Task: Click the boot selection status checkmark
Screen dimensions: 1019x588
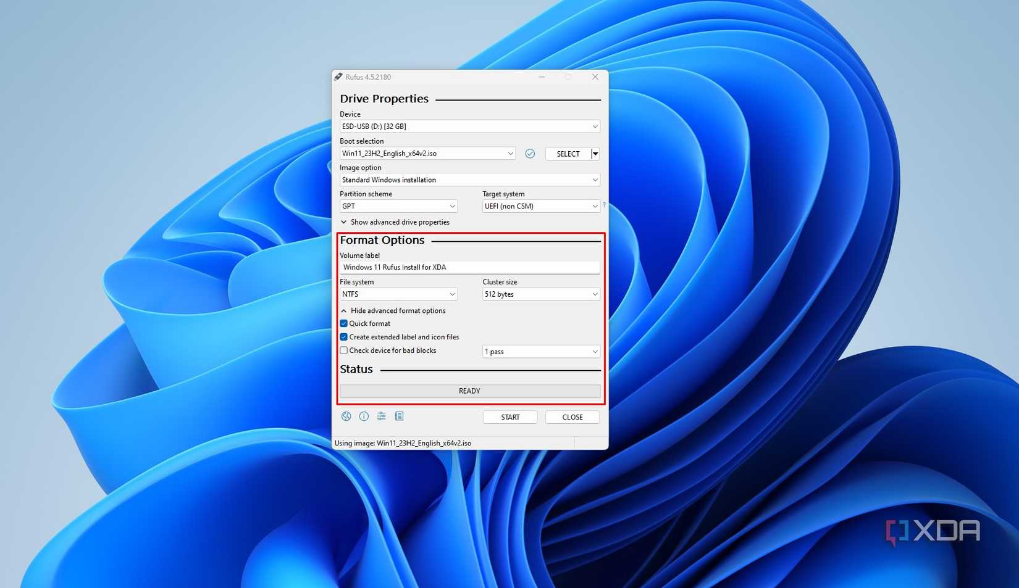Action: [x=530, y=153]
